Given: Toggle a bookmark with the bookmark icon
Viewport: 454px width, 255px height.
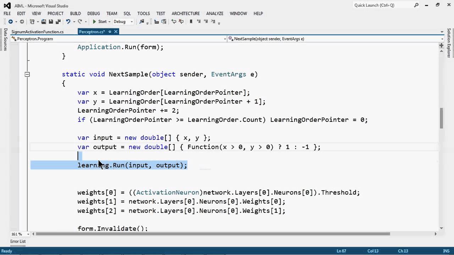Looking at the screenshot, I should click(191, 22).
